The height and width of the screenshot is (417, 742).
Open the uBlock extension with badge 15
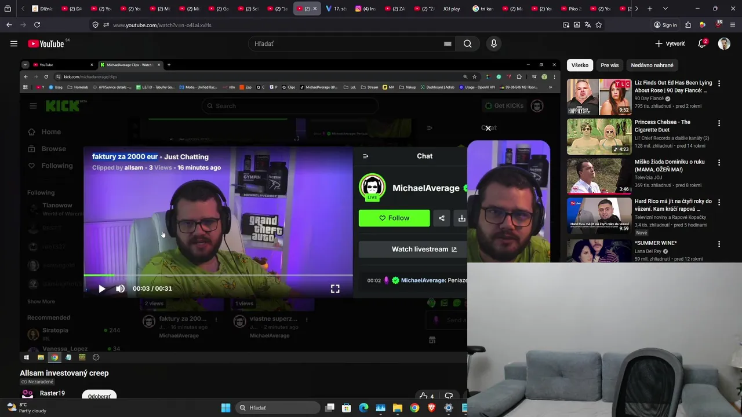click(718, 24)
